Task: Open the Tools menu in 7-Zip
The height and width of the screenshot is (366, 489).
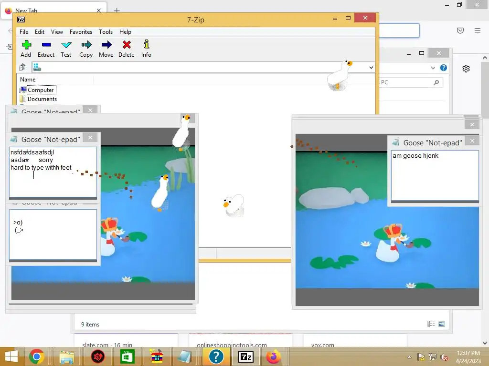Action: (106, 32)
